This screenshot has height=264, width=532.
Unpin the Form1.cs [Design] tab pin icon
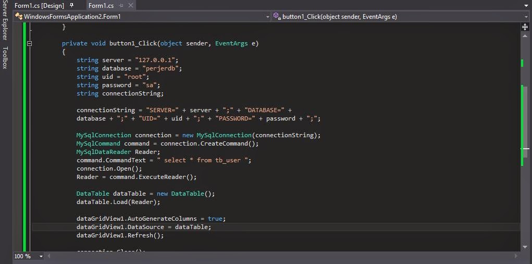pos(71,5)
